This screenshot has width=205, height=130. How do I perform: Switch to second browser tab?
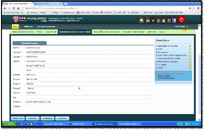48,4
